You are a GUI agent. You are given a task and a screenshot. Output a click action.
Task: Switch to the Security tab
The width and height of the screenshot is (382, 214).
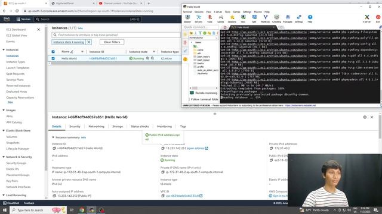click(75, 127)
